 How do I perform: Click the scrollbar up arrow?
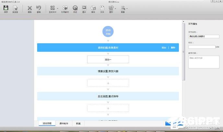point(183,22)
